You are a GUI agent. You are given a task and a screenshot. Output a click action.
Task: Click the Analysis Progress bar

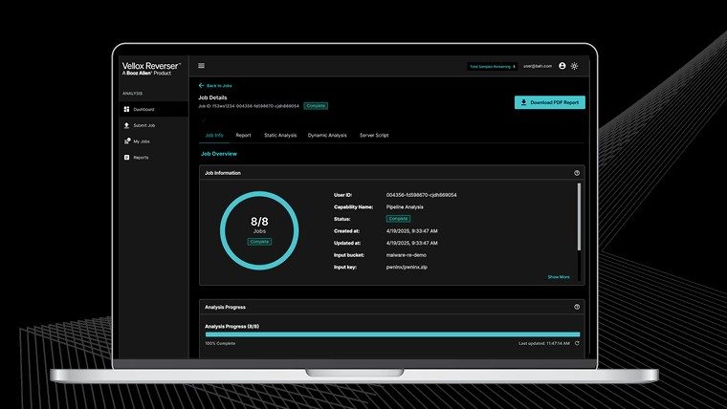(392, 334)
